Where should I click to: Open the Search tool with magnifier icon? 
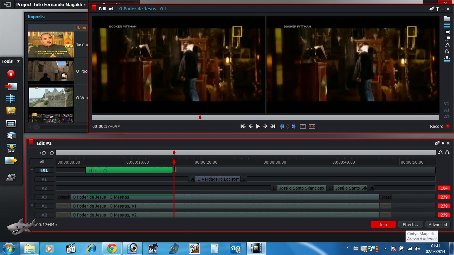tap(11, 111)
